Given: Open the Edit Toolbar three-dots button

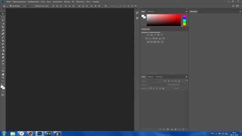Looking at the screenshot, I should pyautogui.click(x=3, y=81).
